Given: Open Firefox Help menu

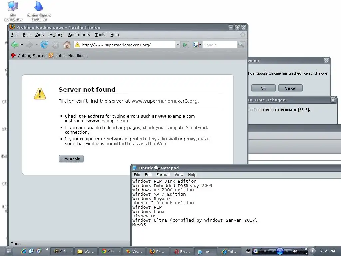Looking at the screenshot, I should point(115,35).
